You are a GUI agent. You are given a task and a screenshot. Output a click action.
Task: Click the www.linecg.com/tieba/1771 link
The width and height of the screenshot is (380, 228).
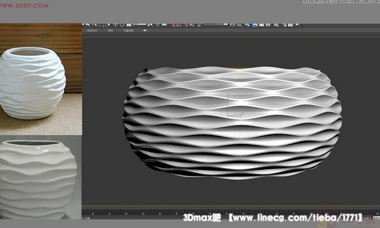295,218
